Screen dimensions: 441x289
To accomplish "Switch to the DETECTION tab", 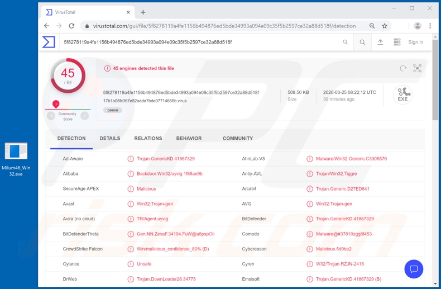I will [71, 138].
